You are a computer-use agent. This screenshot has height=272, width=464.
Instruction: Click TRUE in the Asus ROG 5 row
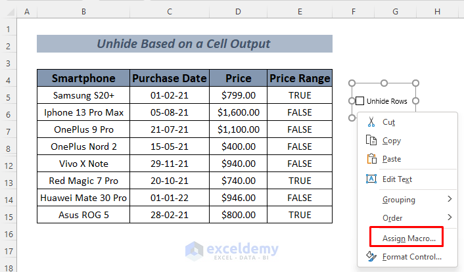point(300,215)
